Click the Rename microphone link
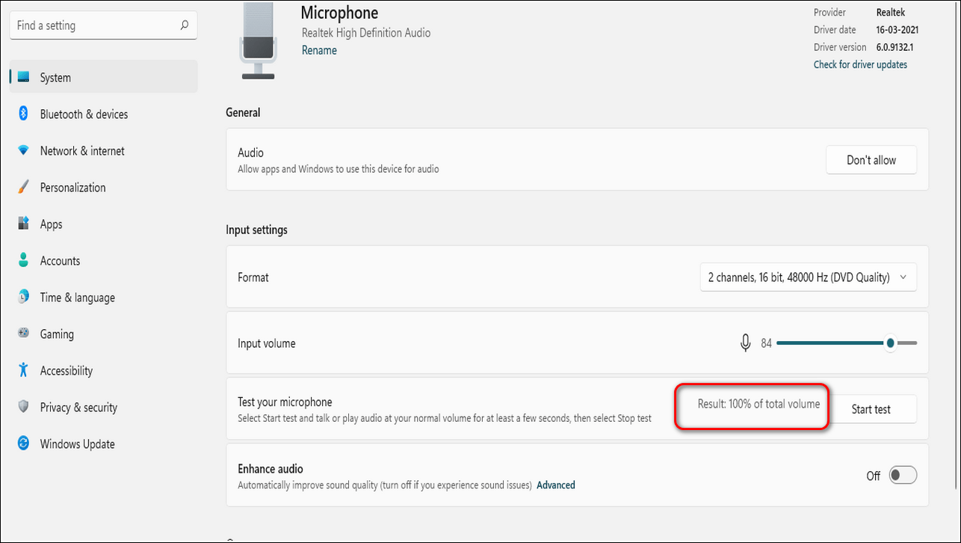 click(x=319, y=50)
